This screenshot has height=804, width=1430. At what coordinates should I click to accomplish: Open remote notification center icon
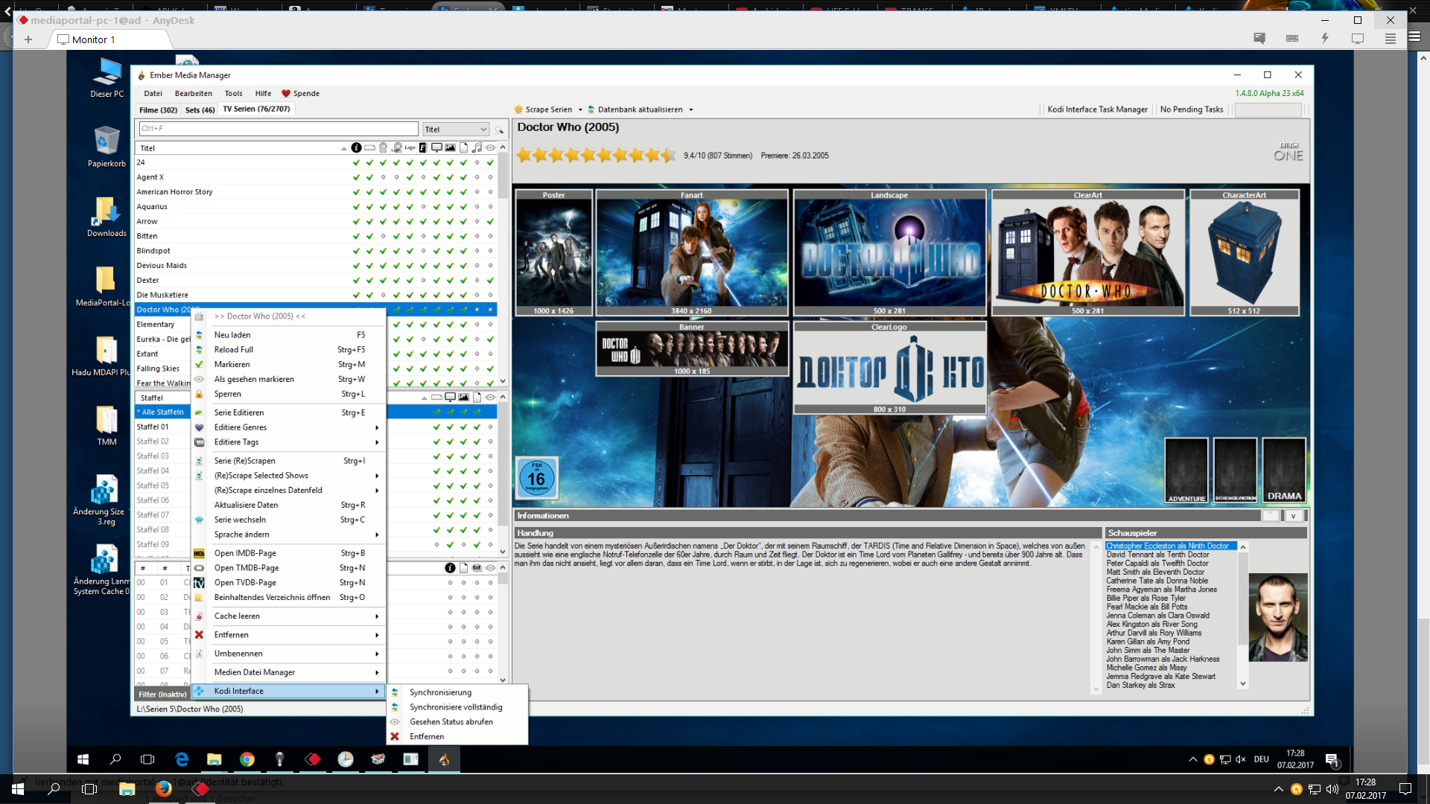point(1332,760)
